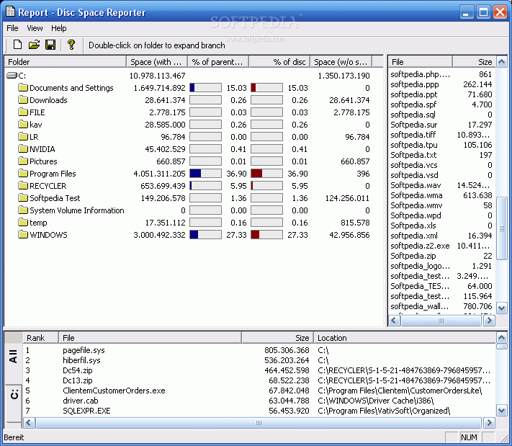
Task: Click the FILE folder icon
Action: point(23,112)
